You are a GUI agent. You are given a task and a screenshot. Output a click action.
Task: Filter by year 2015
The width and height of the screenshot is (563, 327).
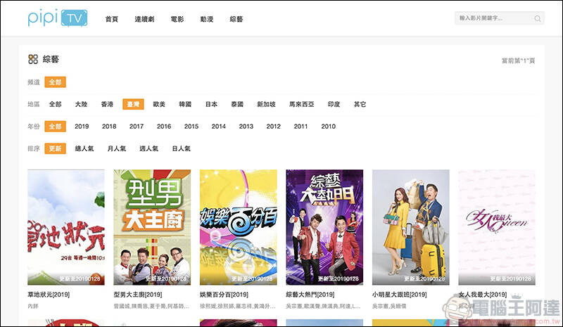[x=191, y=127]
